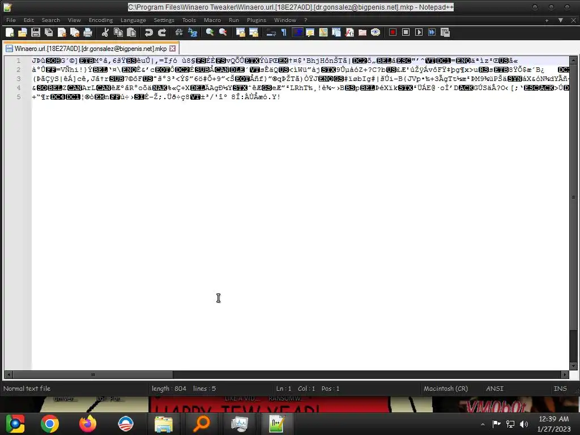Click the horizontal scrollbar right arrow
580x435 pixels.
(x=565, y=375)
